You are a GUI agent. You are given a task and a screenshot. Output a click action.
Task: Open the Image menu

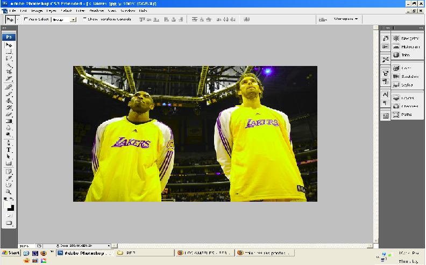(x=37, y=11)
